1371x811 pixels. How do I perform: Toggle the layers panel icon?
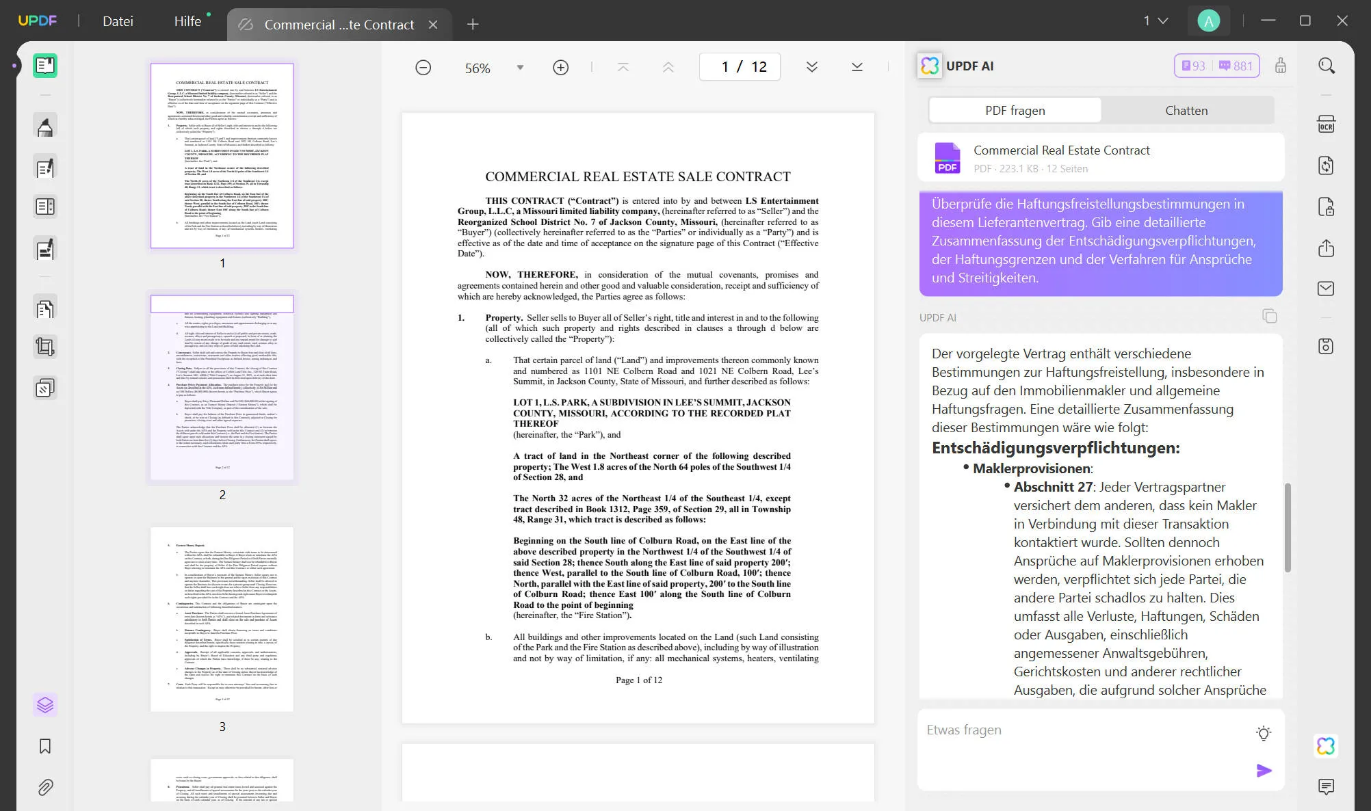click(x=45, y=705)
